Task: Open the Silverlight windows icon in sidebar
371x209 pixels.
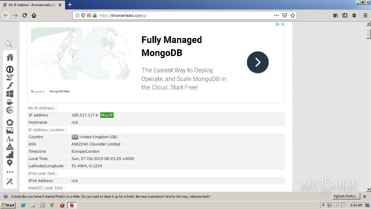Action: (x=10, y=94)
